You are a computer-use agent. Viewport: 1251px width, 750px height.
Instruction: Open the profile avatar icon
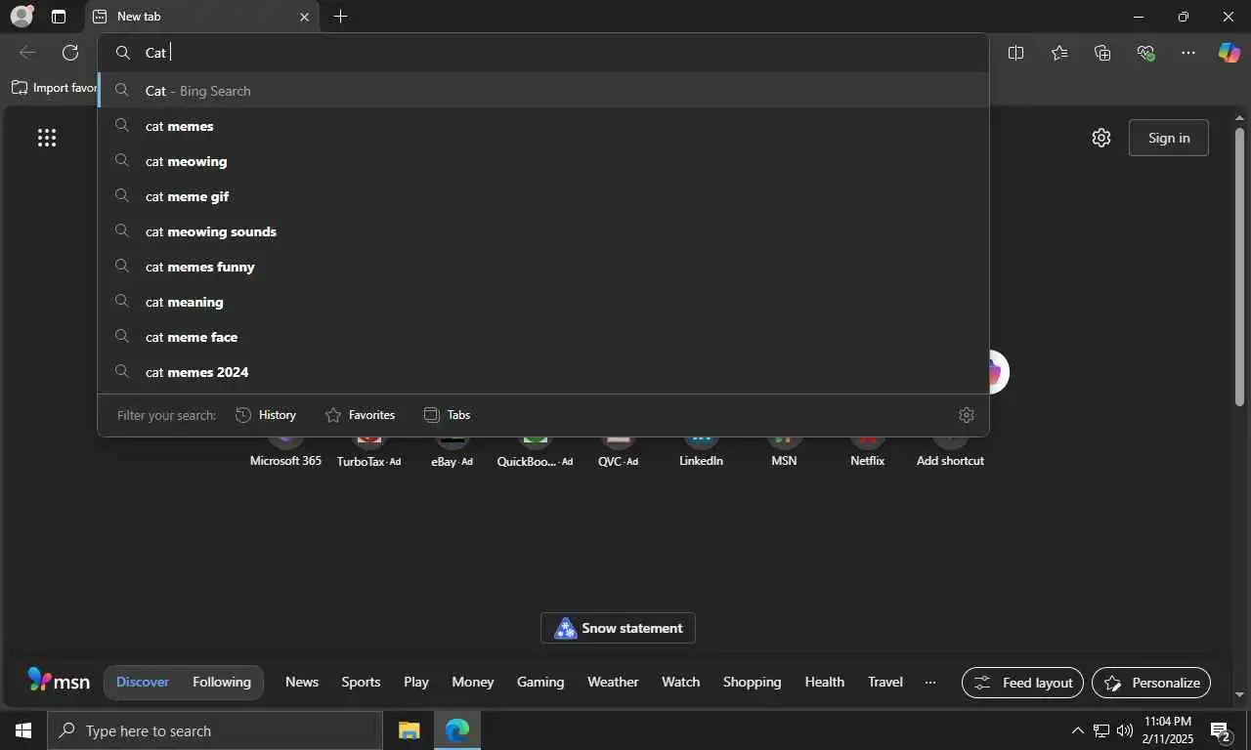[22, 16]
